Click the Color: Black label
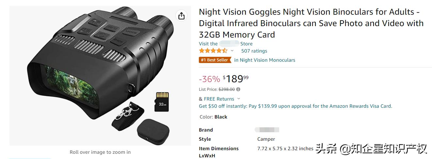 click(x=213, y=117)
